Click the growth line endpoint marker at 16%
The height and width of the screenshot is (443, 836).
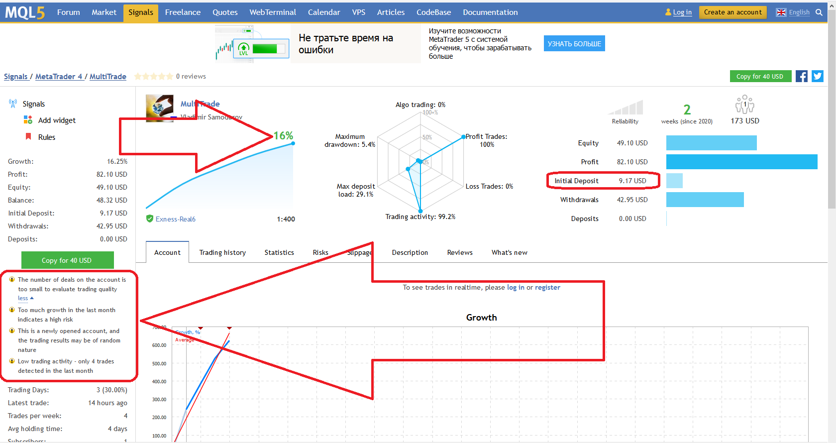pyautogui.click(x=293, y=143)
